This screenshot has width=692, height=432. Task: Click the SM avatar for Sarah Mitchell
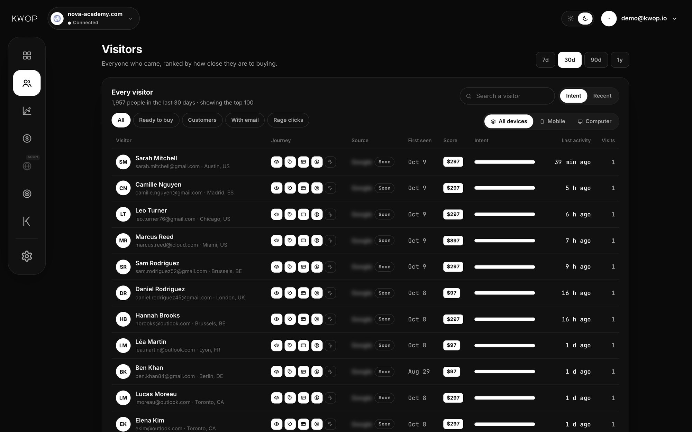point(123,162)
